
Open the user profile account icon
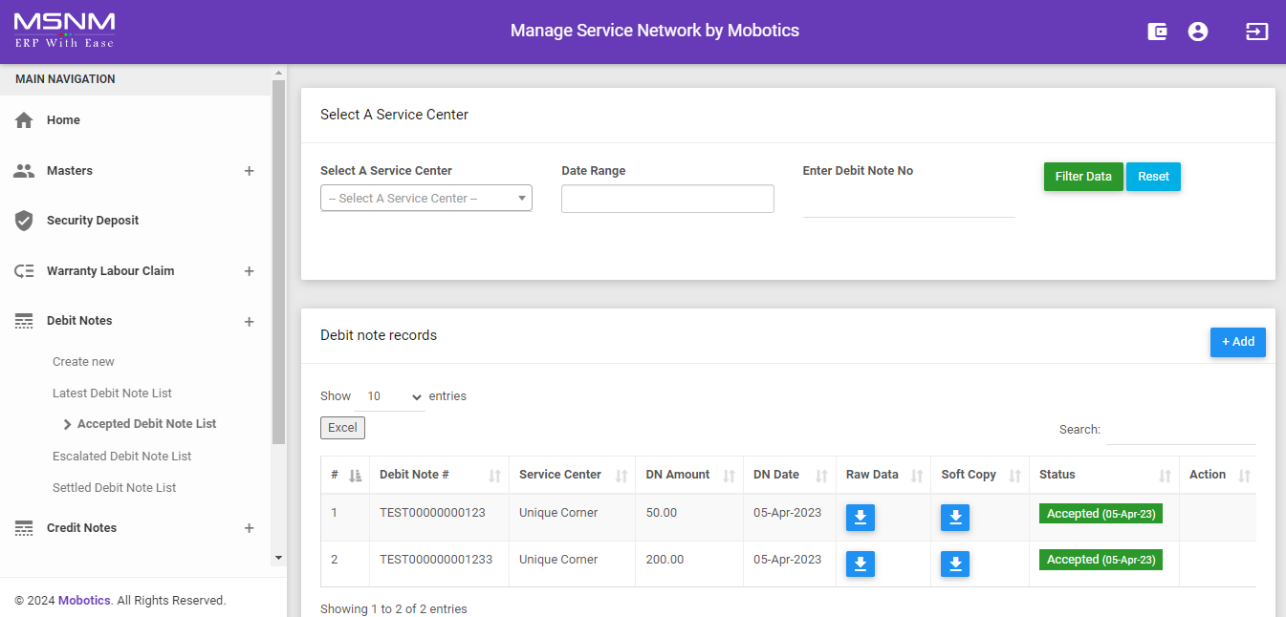point(1197,32)
